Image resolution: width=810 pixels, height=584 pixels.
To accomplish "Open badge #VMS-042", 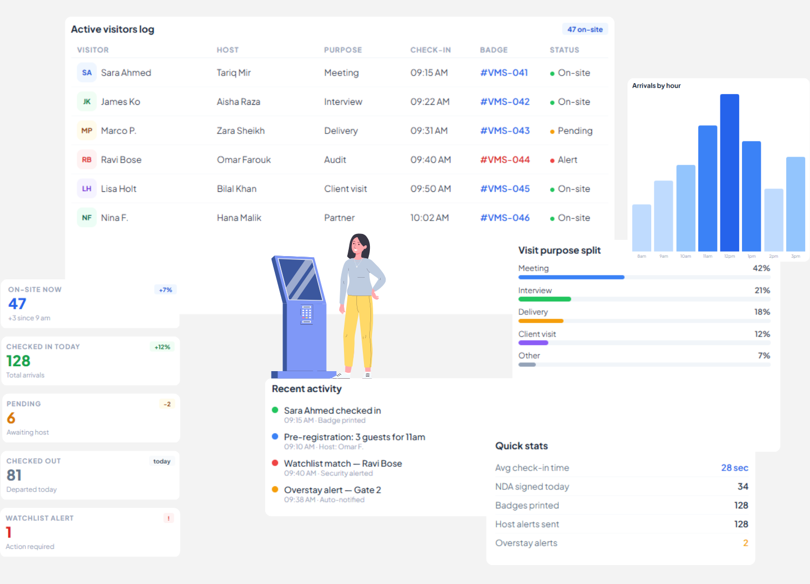I will click(505, 102).
